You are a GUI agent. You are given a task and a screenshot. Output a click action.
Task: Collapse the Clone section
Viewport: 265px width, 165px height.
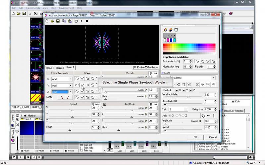[163, 73]
